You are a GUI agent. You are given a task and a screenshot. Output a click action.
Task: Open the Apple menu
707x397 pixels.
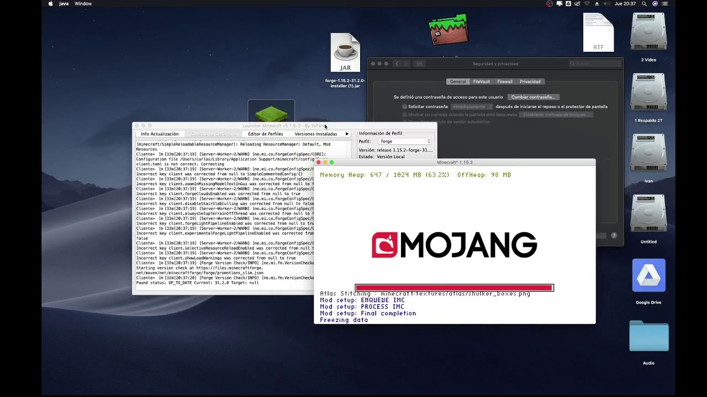pos(51,3)
